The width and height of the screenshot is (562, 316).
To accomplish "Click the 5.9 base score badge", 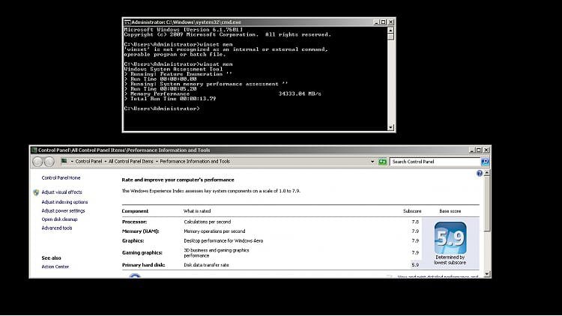I will [450, 238].
